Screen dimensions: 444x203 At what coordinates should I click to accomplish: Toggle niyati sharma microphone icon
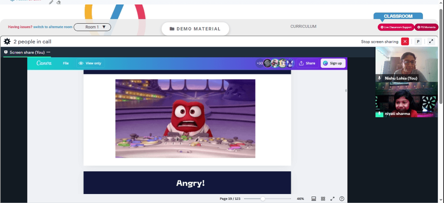[x=380, y=113]
